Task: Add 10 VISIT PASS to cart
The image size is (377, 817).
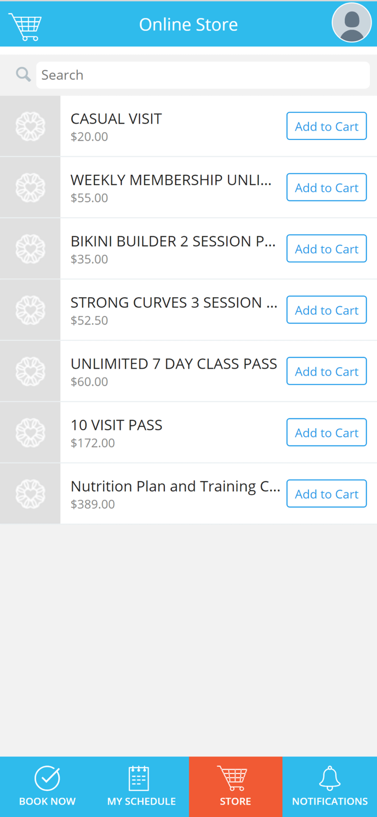Action: pos(326,432)
